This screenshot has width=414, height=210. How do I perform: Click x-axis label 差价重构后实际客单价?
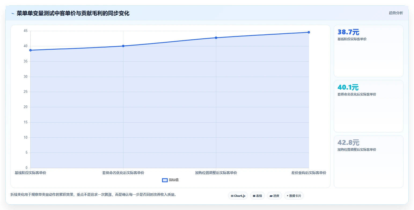[x=309, y=173]
